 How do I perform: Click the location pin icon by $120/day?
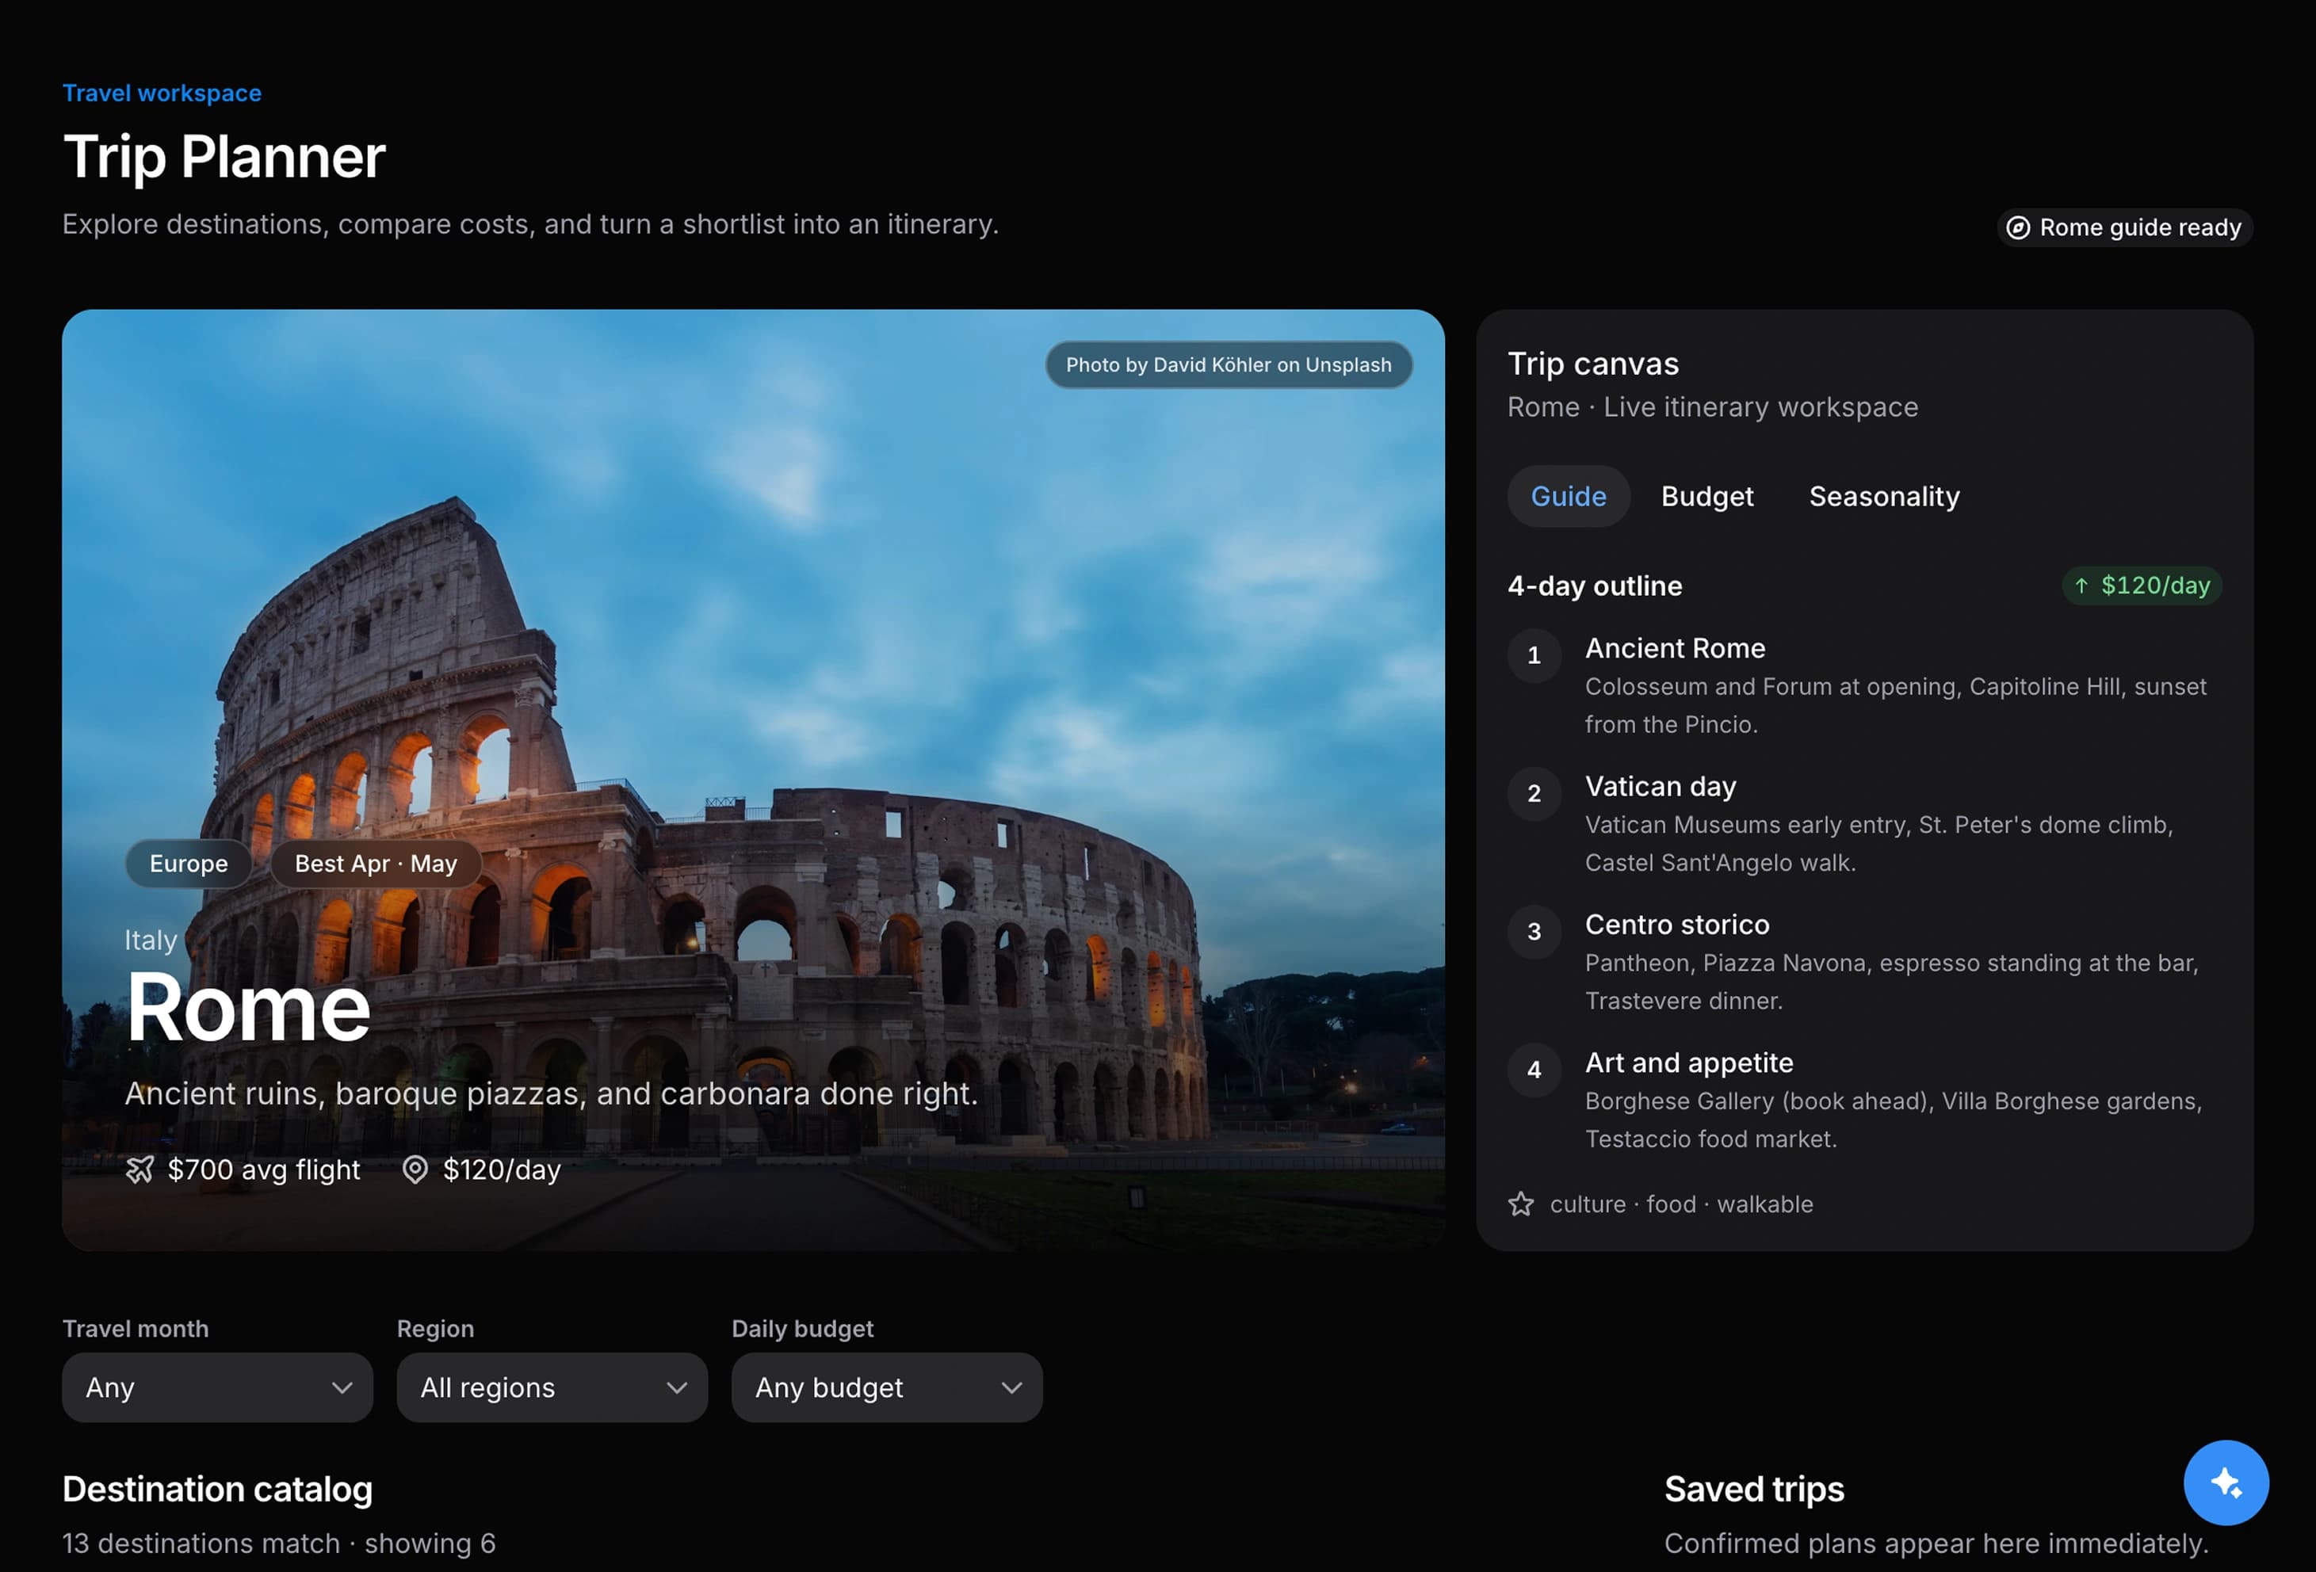[415, 1169]
